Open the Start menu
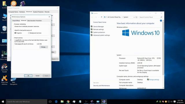 pyautogui.click(x=3, y=102)
